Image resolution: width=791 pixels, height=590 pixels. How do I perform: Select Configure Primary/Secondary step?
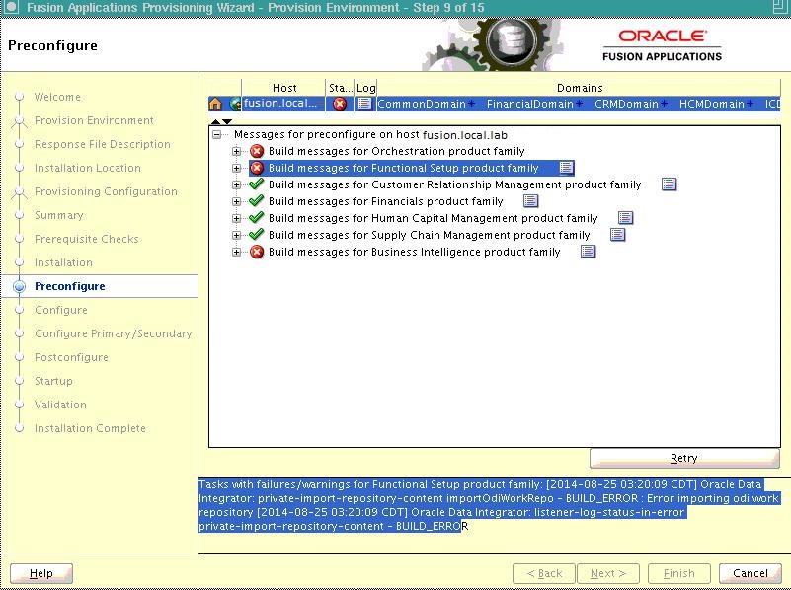(114, 333)
